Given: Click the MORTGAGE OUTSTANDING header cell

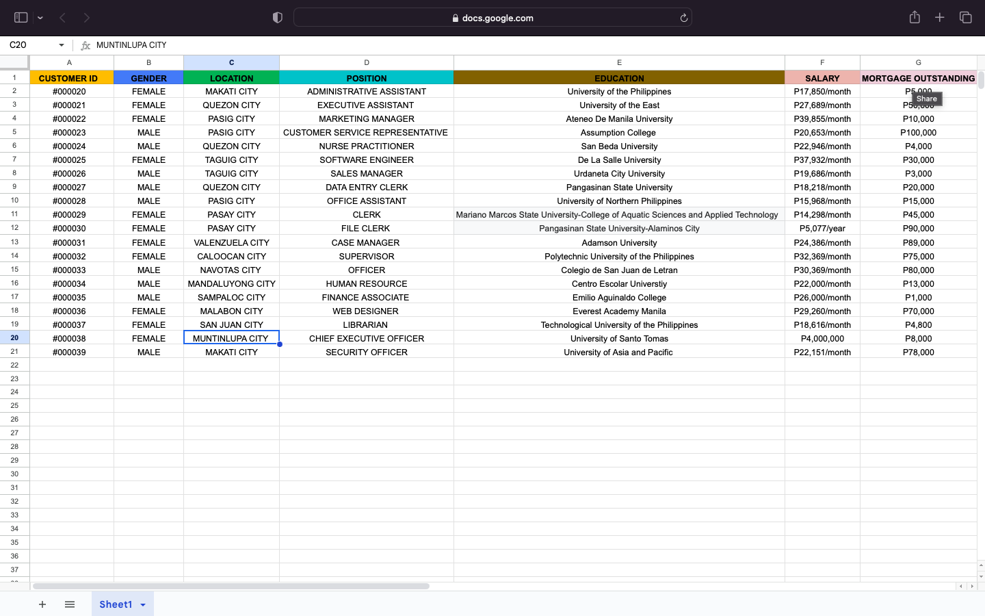Looking at the screenshot, I should (x=919, y=78).
